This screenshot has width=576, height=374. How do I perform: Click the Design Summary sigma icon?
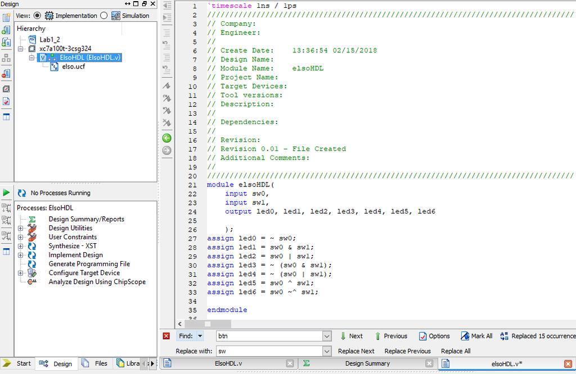click(x=32, y=219)
